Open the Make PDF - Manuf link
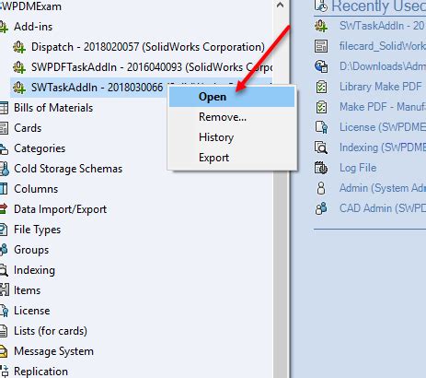426x378 pixels. click(x=383, y=107)
